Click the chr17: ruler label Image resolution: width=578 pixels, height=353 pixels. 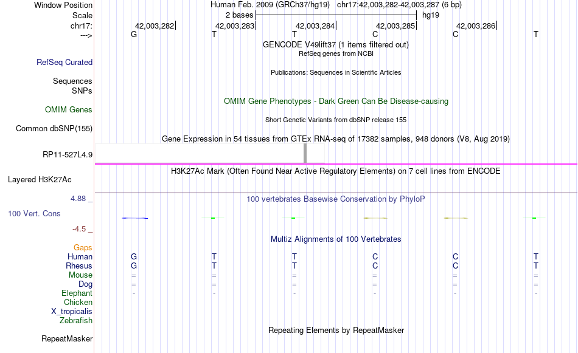(81, 26)
